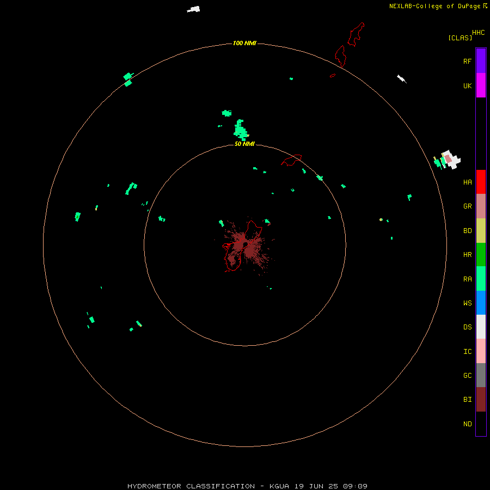Viewport: 490px width, 490px height.
Task: Click the HR dark green legend swatch
Action: (481, 254)
